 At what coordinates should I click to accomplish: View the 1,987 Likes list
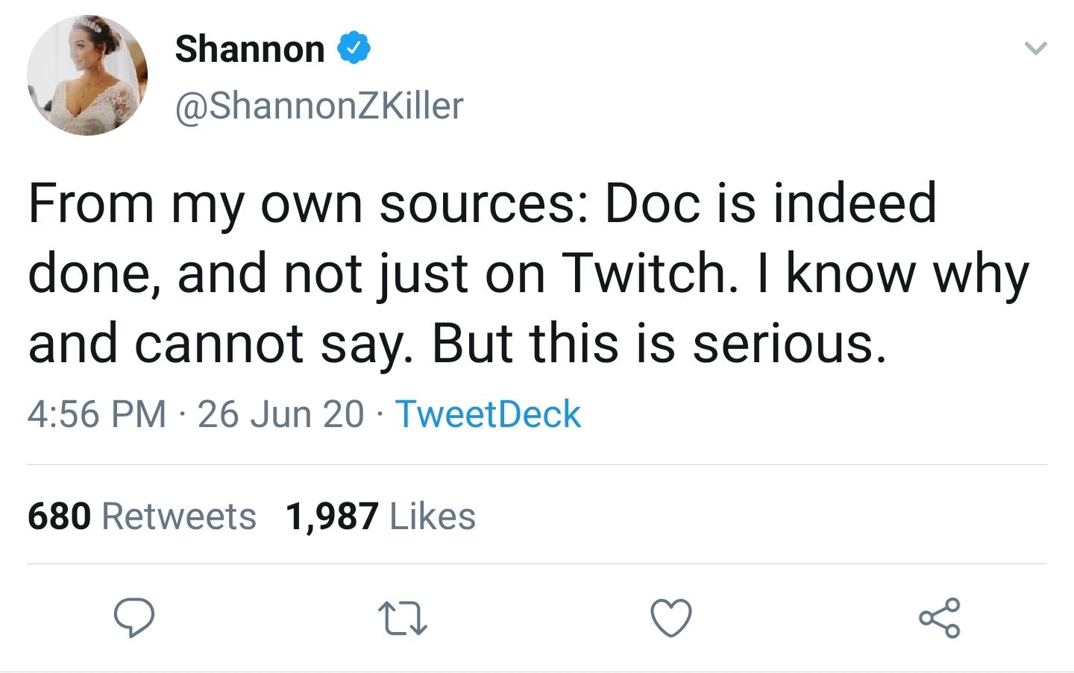coord(380,516)
